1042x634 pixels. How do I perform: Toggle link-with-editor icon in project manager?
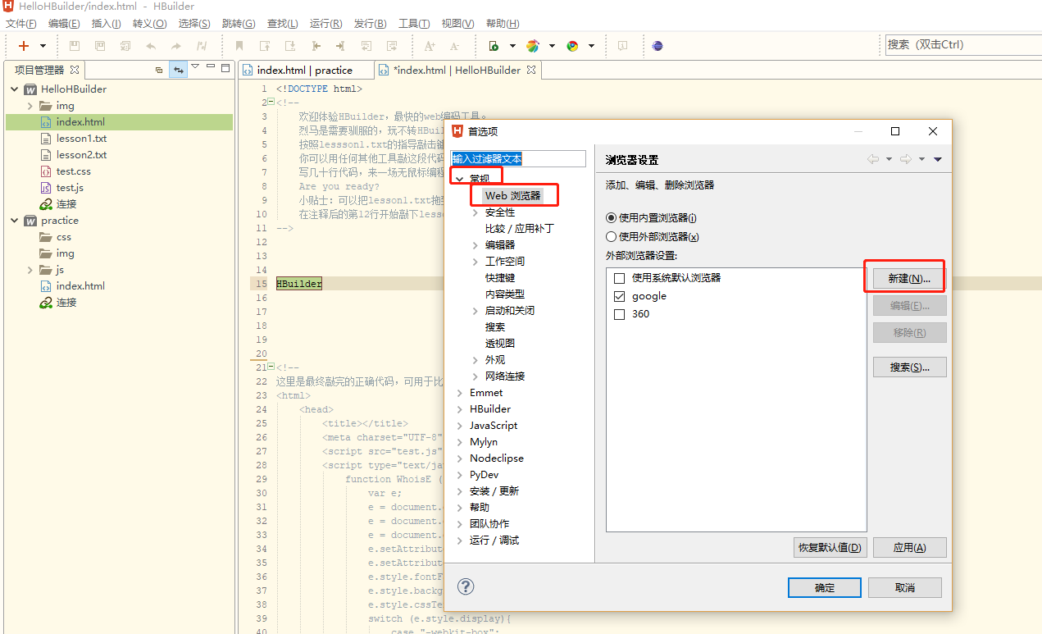tap(178, 70)
